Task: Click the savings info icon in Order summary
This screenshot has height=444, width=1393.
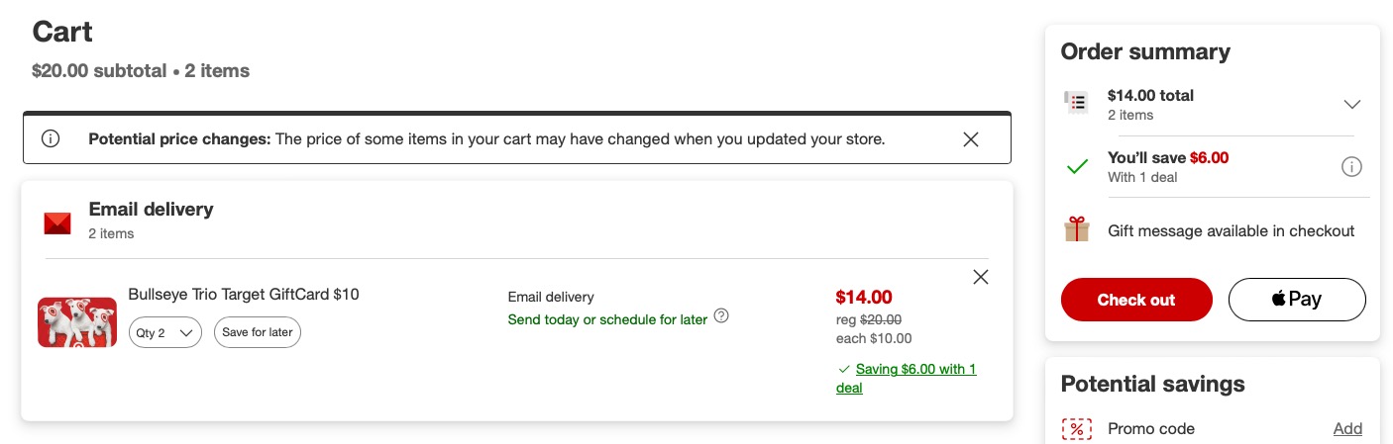Action: click(x=1351, y=167)
